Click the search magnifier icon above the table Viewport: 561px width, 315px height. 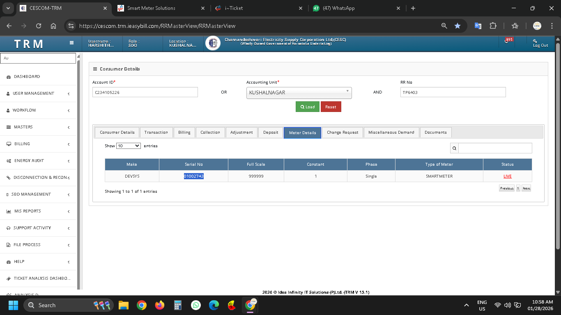tap(454, 148)
